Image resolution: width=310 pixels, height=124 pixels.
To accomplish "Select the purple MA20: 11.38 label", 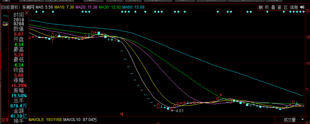I will tap(86, 8).
